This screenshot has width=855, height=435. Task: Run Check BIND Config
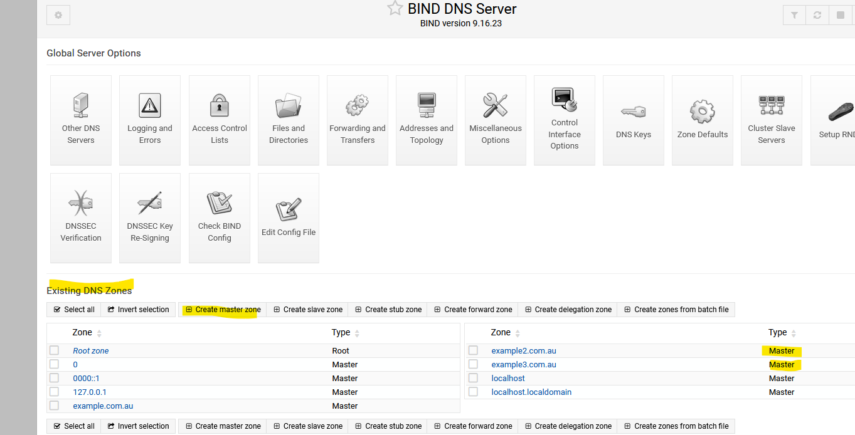point(220,218)
